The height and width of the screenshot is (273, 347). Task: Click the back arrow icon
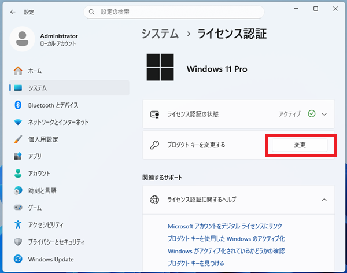[13, 12]
